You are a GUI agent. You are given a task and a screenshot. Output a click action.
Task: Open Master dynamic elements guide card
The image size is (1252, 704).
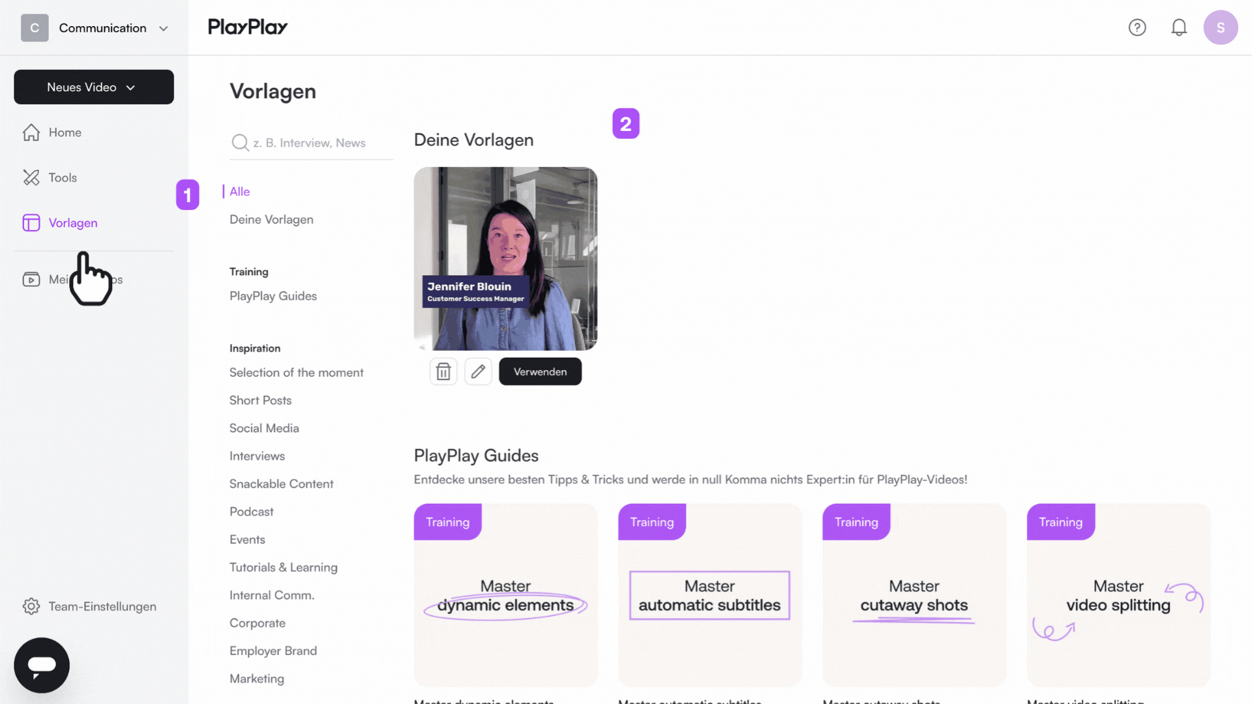click(505, 595)
